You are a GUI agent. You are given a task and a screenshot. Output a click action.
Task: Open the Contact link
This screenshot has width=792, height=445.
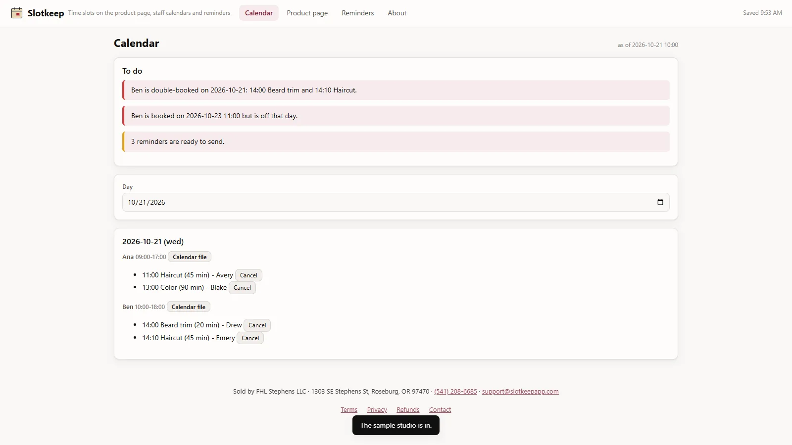tap(440, 410)
